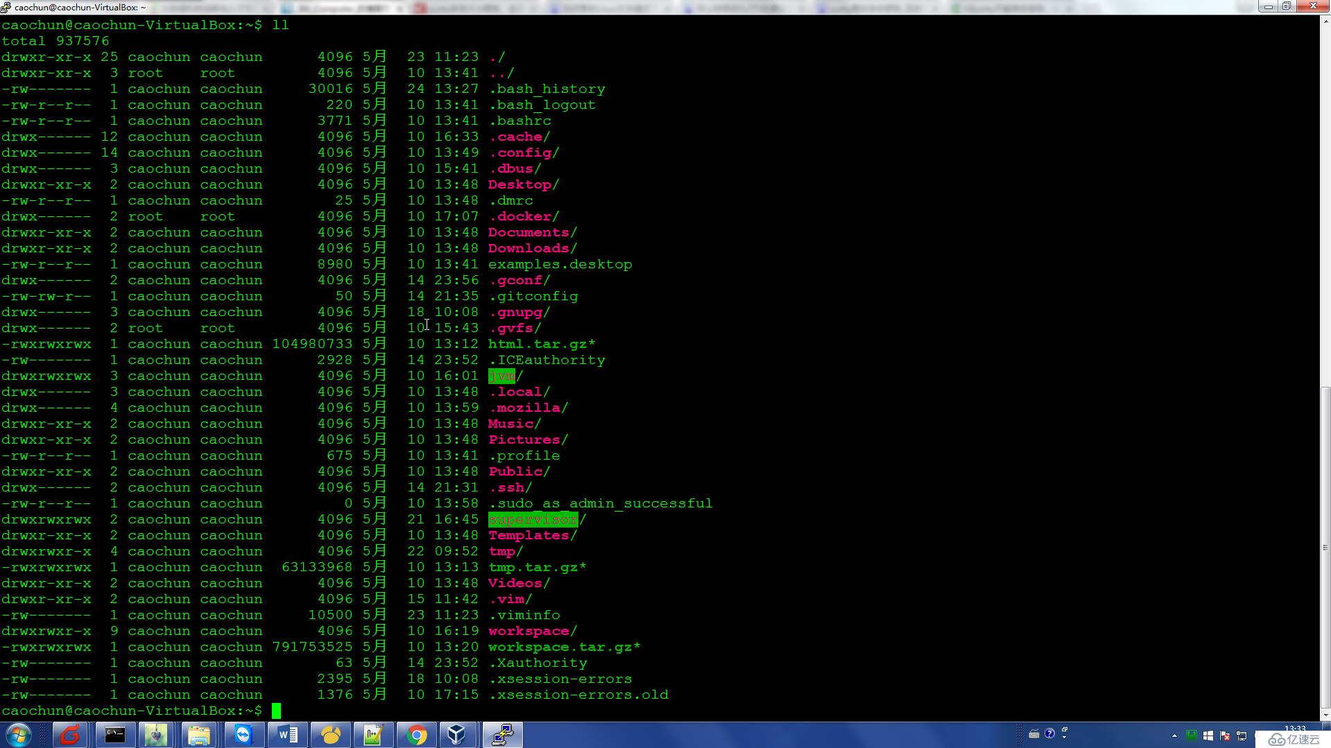
Task: Click the '.ssh/' directory name
Action: [x=510, y=487]
